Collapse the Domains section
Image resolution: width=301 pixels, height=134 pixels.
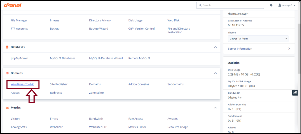point(215,73)
